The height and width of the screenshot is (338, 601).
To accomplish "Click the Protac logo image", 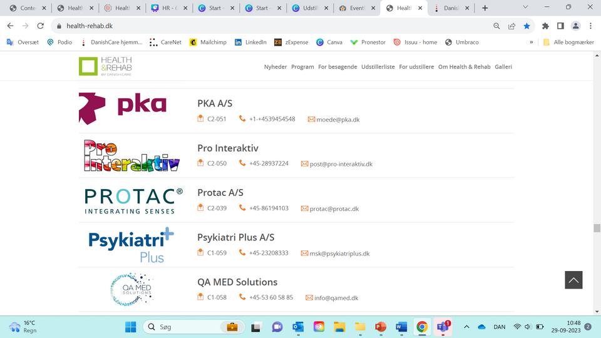I will point(133,201).
